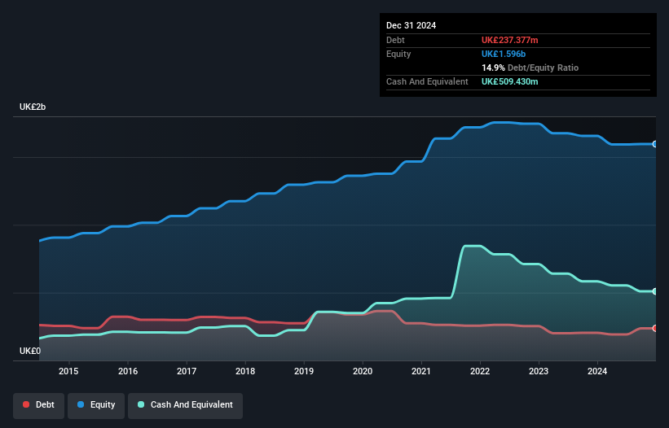669x428 pixels.
Task: Click the UK£237.377m debt value
Action: coord(510,40)
